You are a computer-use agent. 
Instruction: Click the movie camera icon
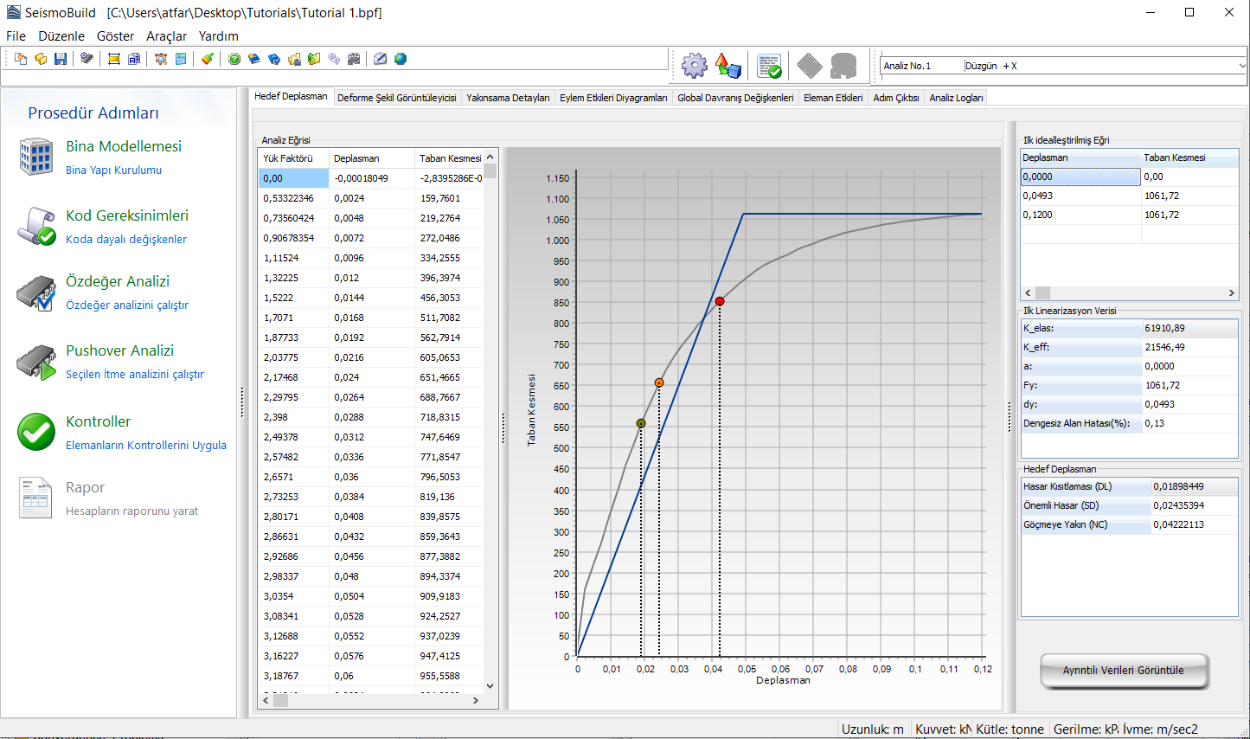tap(354, 59)
